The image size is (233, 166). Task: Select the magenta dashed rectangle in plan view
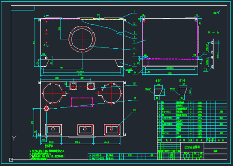tap(82, 102)
